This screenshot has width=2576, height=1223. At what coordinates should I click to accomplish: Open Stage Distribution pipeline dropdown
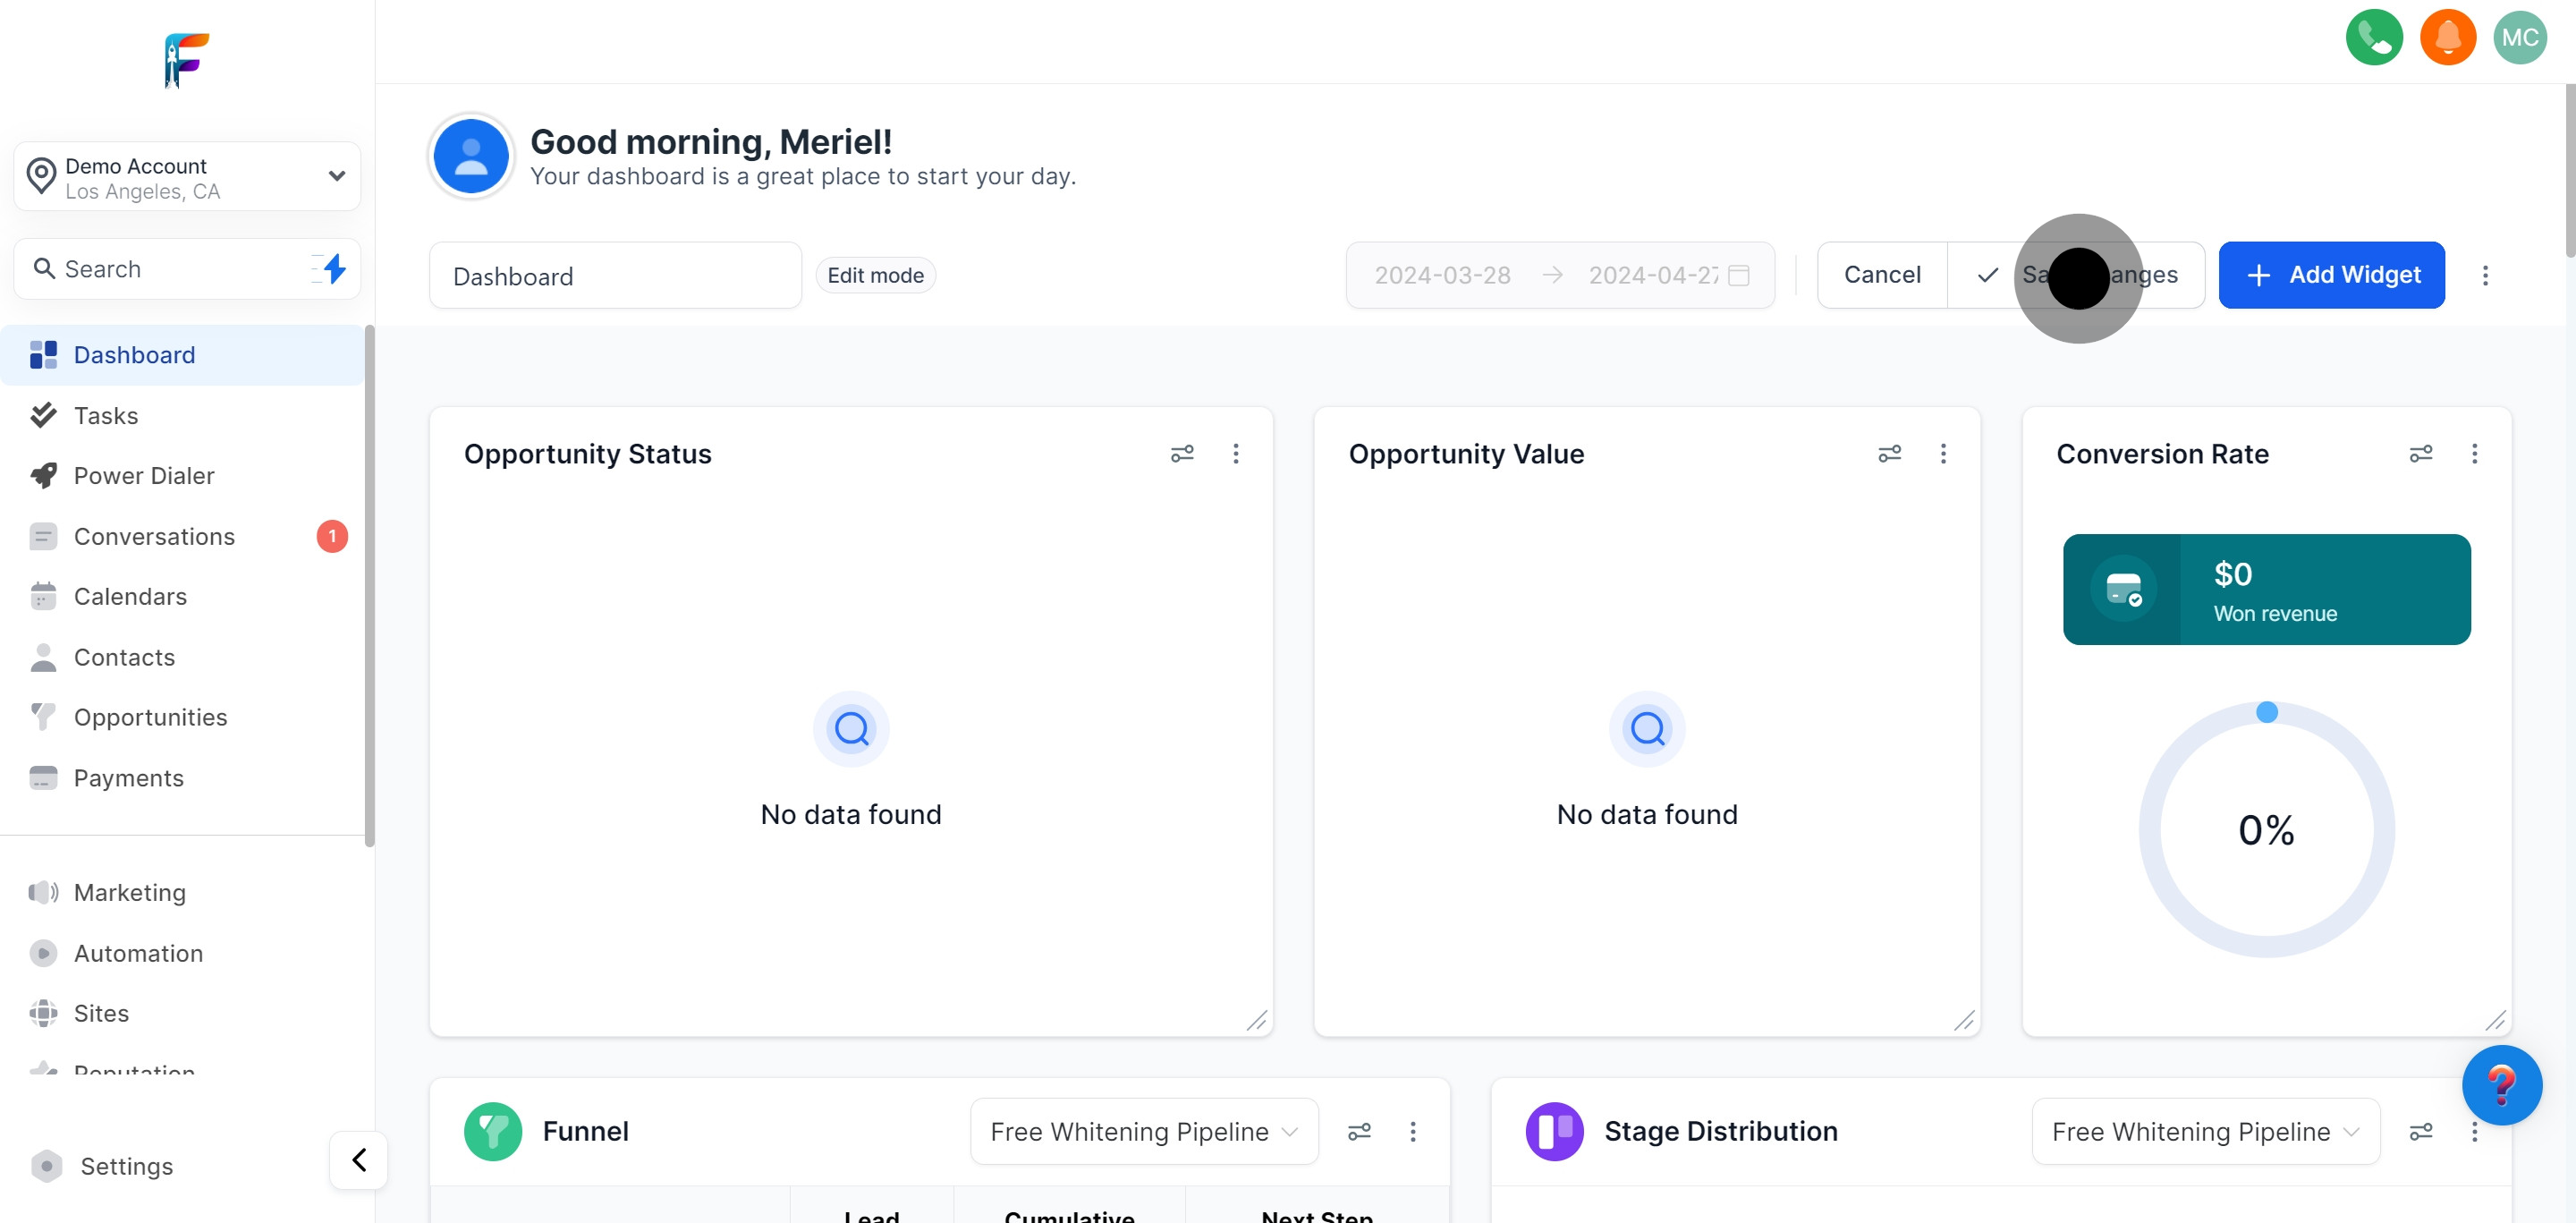2204,1131
